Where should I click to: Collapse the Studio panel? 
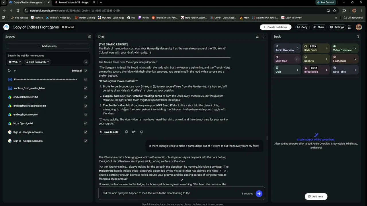click(358, 37)
